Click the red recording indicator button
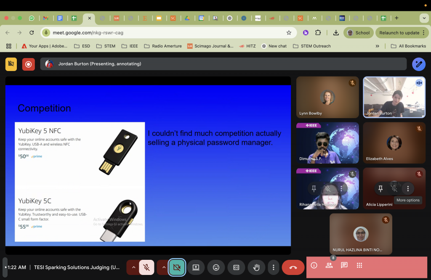431x280 pixels. [28, 64]
